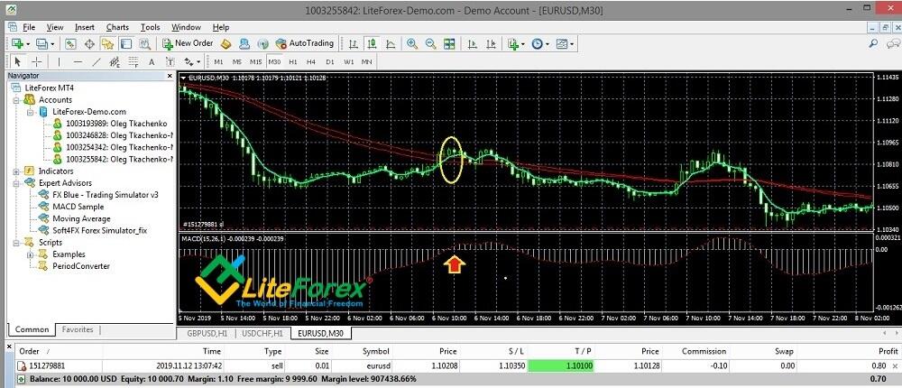Open the Insert menu
The image size is (902, 388).
tap(85, 27)
